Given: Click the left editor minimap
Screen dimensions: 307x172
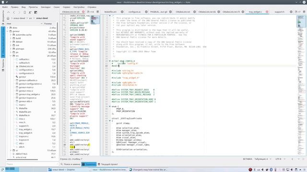Looking at the screenshot, I should click(95, 20).
